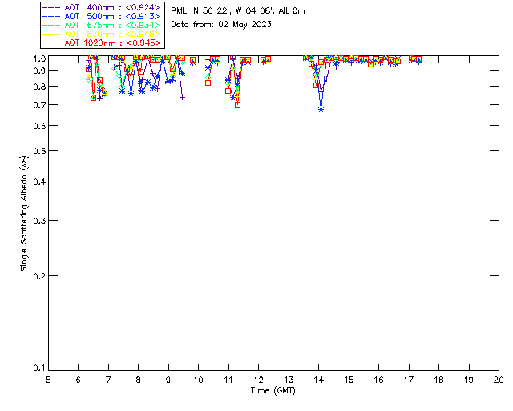513x411 pixels.
Task: Click the AOT 675nm legend entry
Action: 102,25
